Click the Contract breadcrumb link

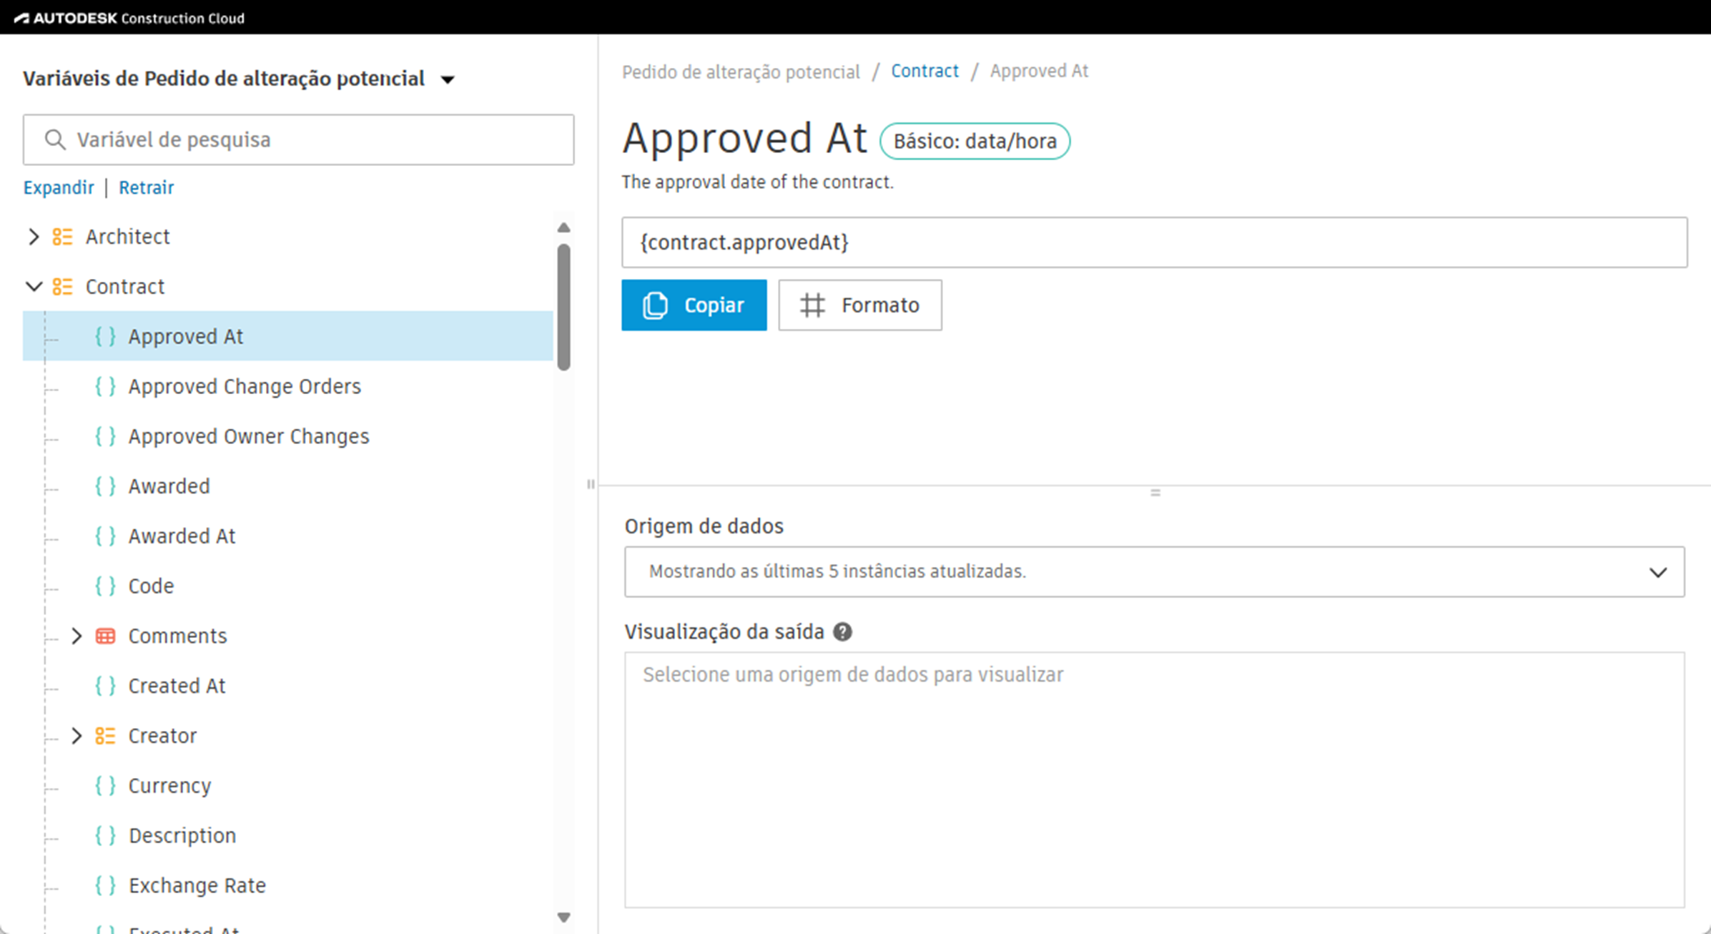pos(924,71)
